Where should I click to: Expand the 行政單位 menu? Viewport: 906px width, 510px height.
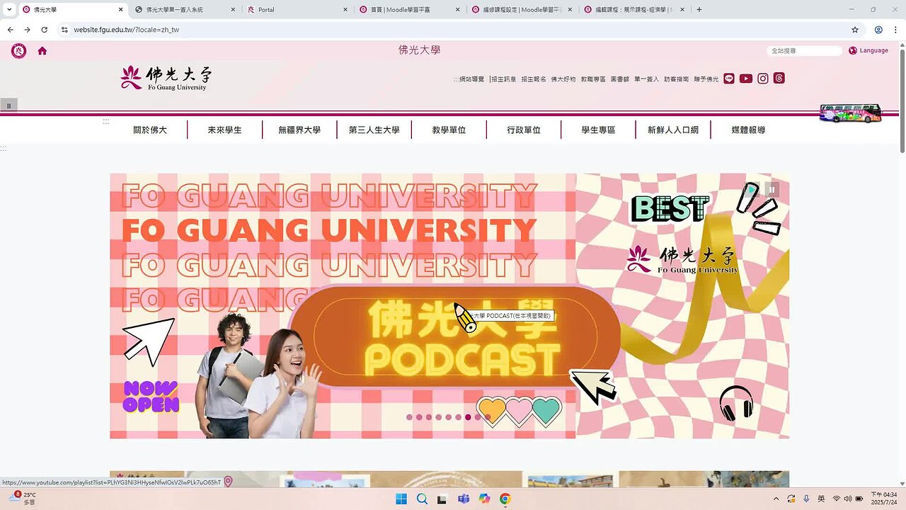click(524, 130)
